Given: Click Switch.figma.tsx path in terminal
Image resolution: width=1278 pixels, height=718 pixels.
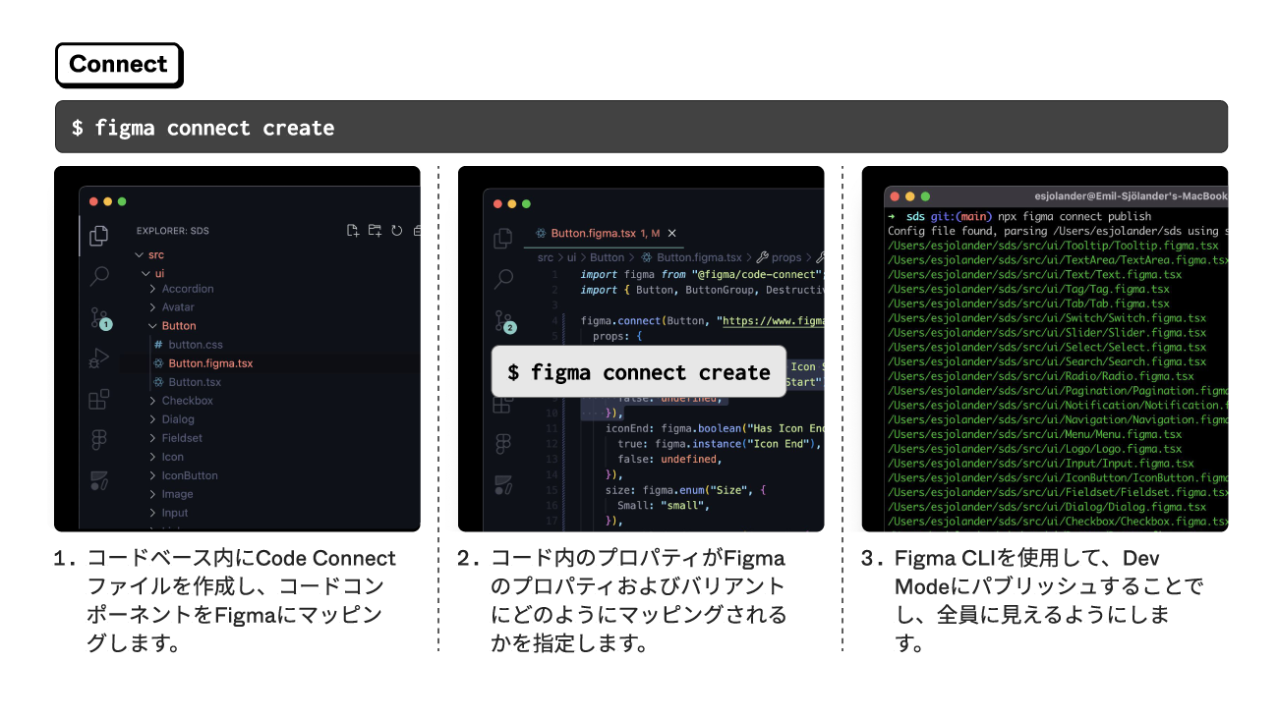Looking at the screenshot, I should click(1046, 318).
